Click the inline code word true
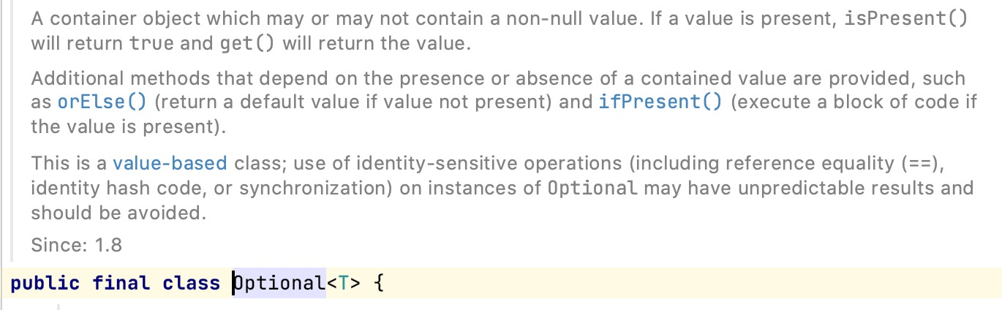This screenshot has height=310, width=1002. 152,44
